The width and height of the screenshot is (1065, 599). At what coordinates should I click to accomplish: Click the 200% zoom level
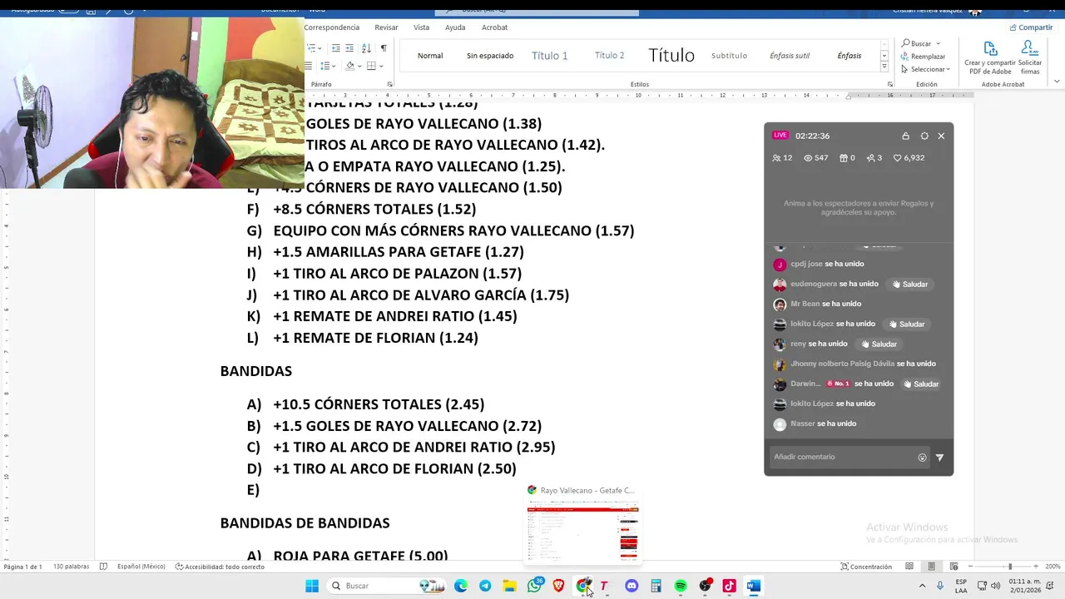(1052, 567)
